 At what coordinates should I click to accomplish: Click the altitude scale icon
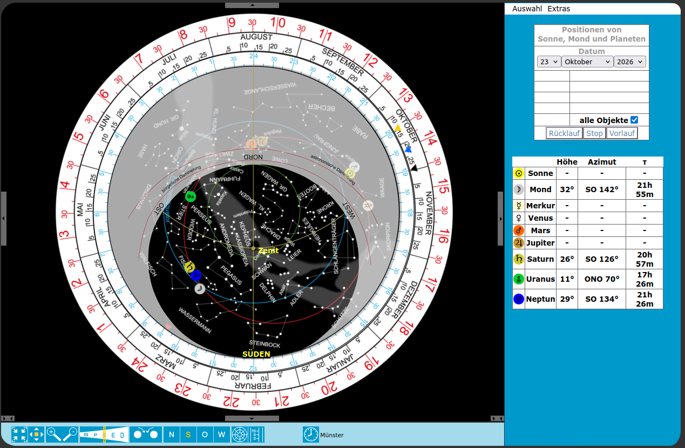click(x=256, y=435)
